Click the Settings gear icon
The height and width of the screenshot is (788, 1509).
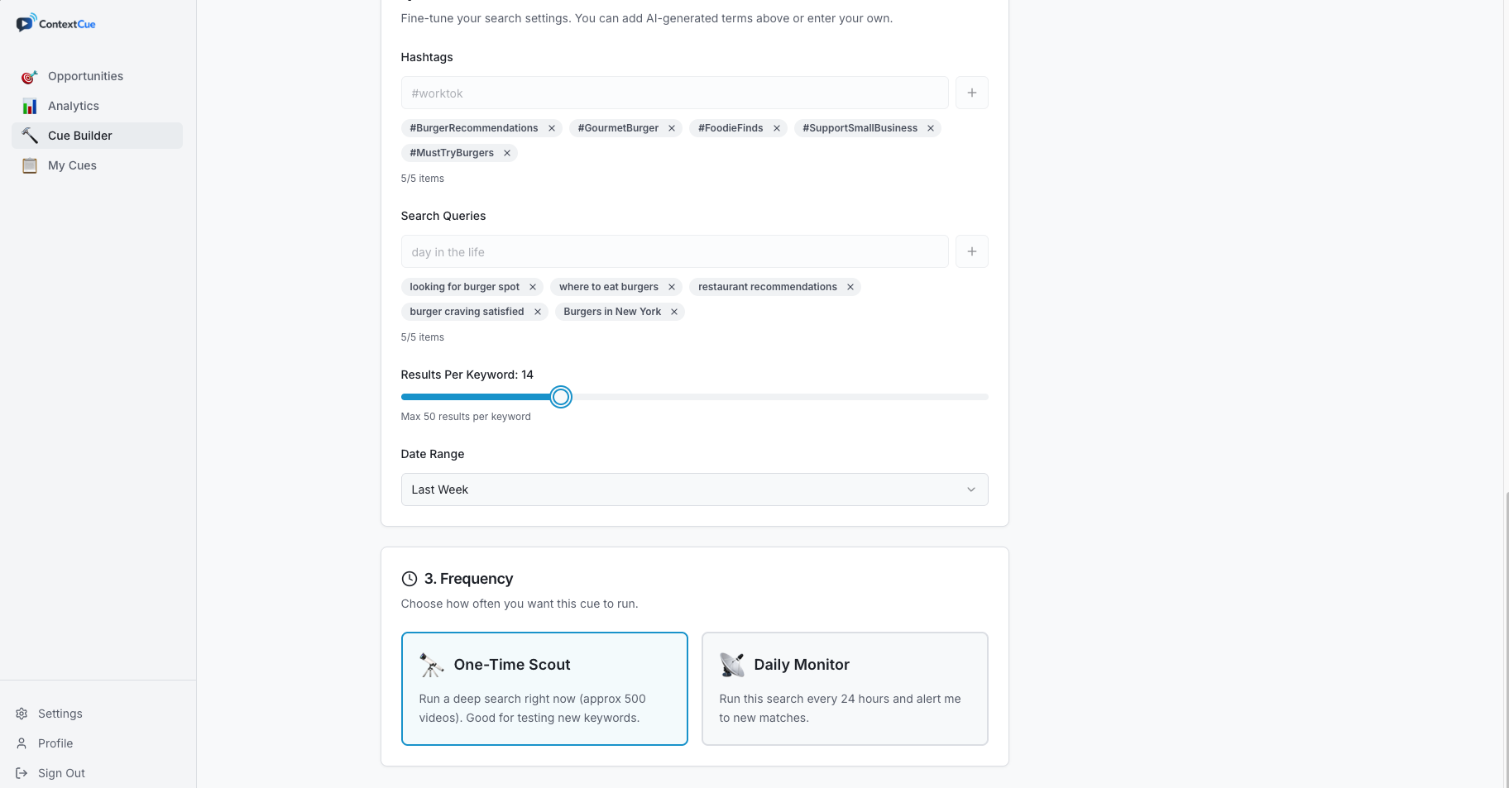22,714
